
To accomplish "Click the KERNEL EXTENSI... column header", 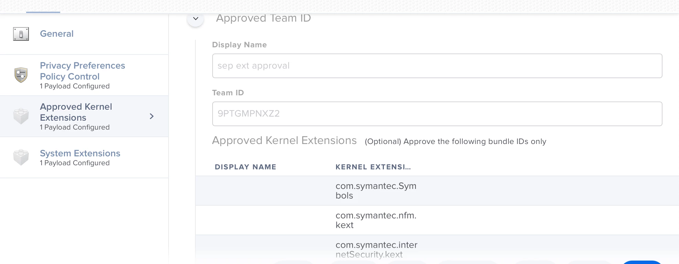I will click(x=373, y=167).
